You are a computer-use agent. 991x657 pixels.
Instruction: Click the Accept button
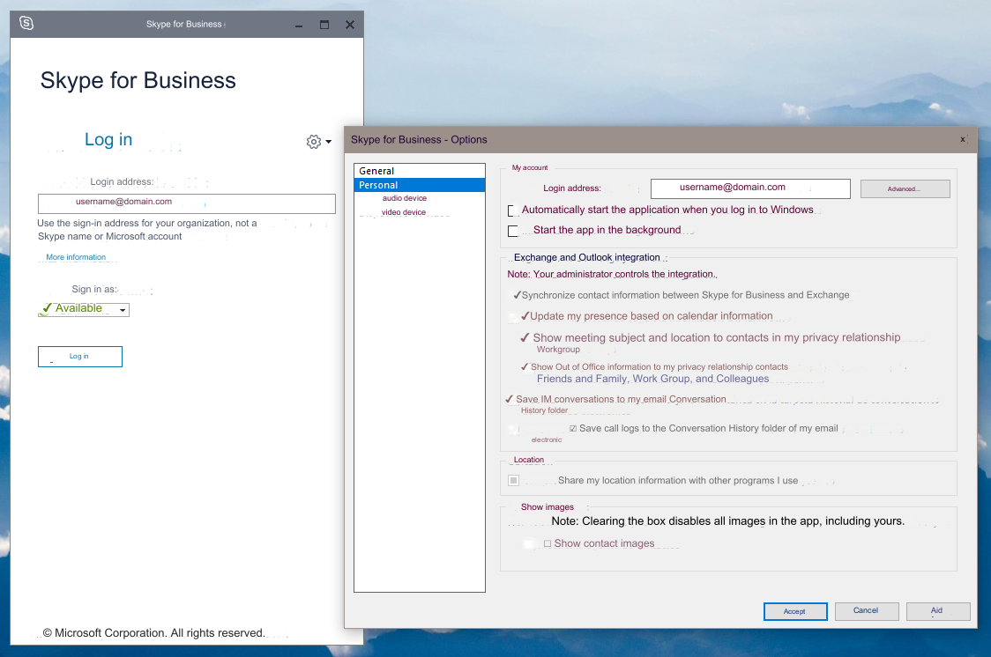click(x=795, y=611)
